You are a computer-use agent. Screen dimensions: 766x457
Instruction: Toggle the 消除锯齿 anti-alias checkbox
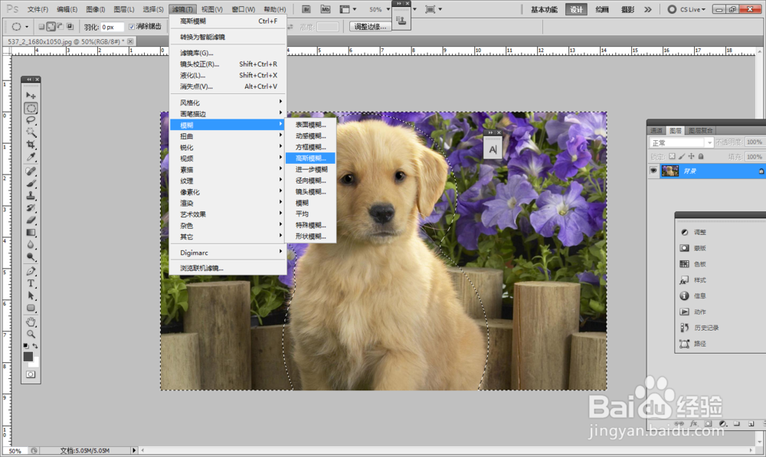[132, 27]
